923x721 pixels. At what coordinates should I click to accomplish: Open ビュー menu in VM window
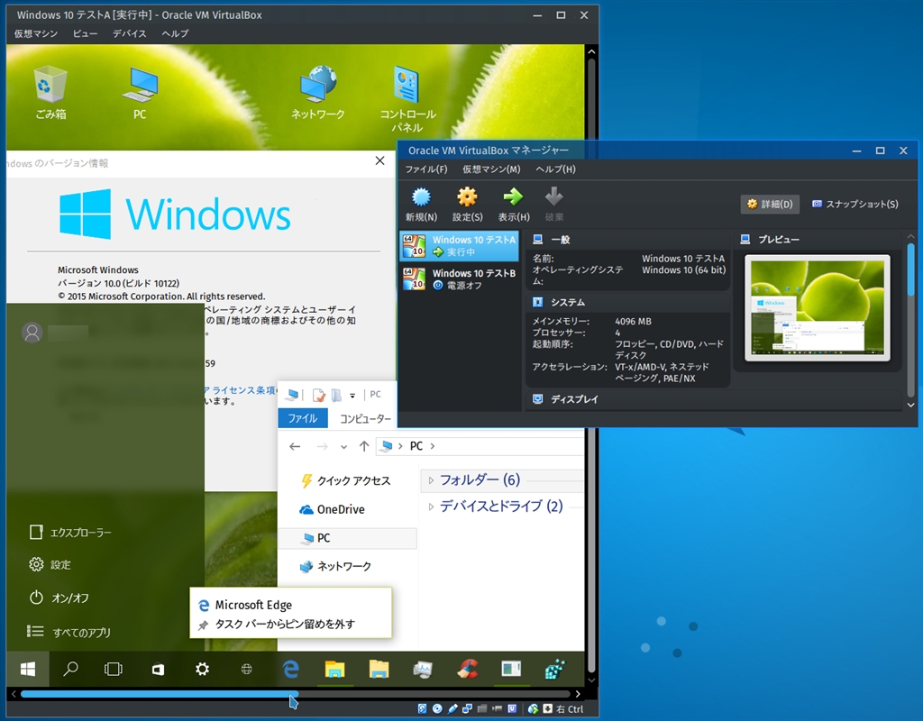click(86, 33)
